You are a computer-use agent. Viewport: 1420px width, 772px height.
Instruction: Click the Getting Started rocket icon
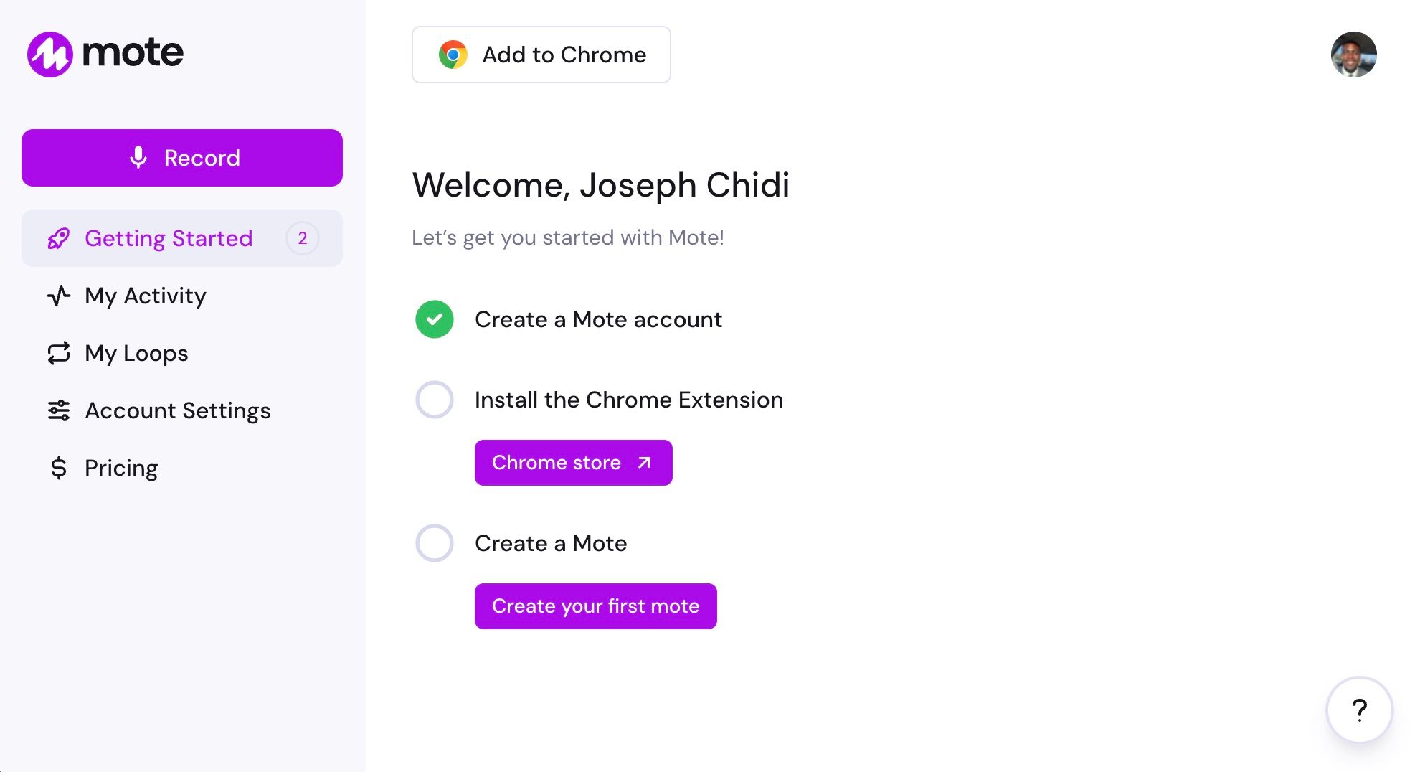pyautogui.click(x=59, y=238)
